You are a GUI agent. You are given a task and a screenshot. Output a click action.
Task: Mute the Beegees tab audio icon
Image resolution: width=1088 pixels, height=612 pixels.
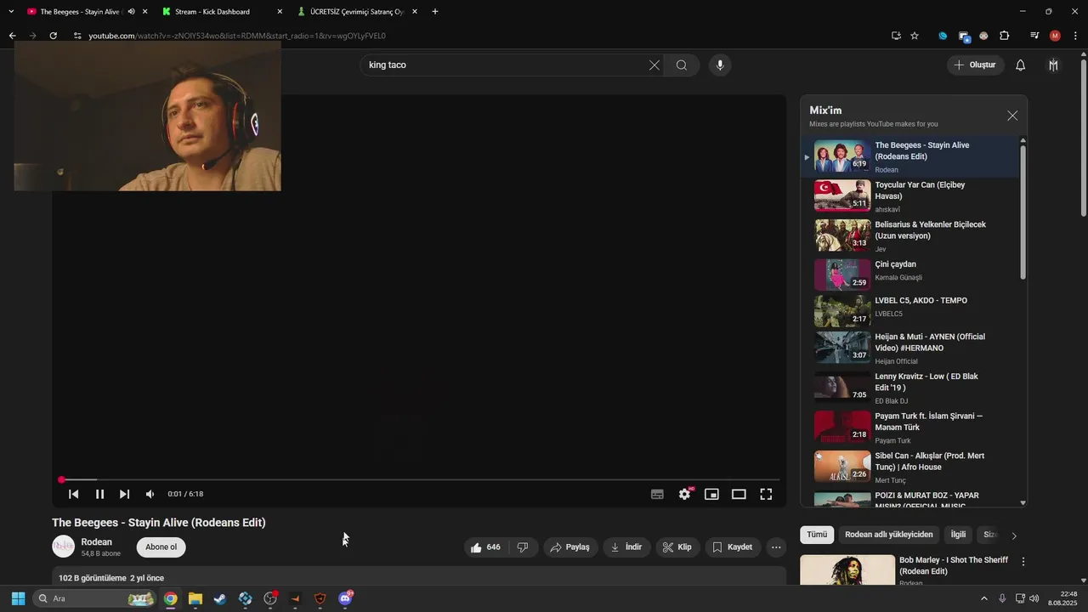coord(131,12)
